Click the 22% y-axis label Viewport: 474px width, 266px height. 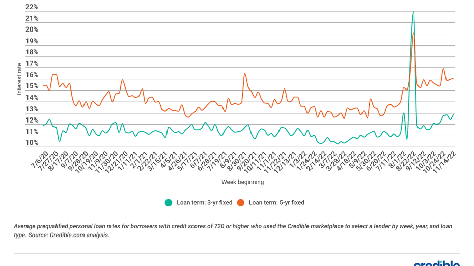(x=32, y=7)
